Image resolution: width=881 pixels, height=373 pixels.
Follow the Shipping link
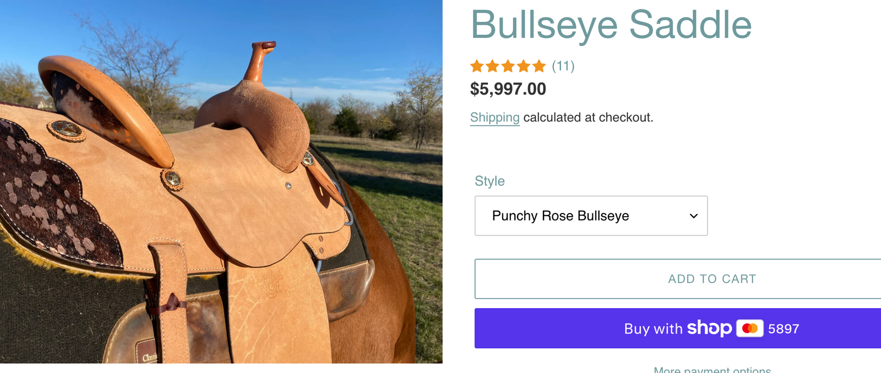(494, 118)
